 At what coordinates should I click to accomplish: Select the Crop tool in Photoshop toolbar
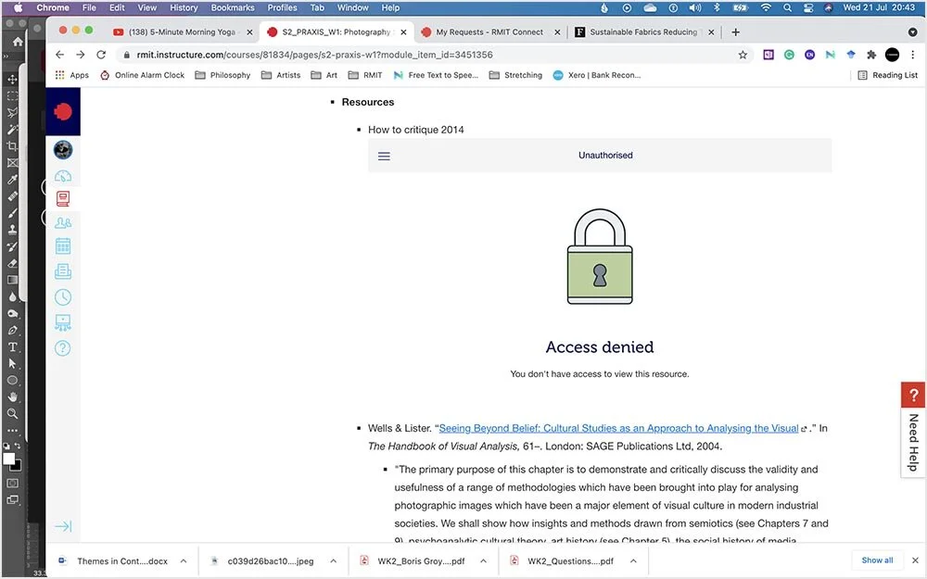tap(12, 146)
